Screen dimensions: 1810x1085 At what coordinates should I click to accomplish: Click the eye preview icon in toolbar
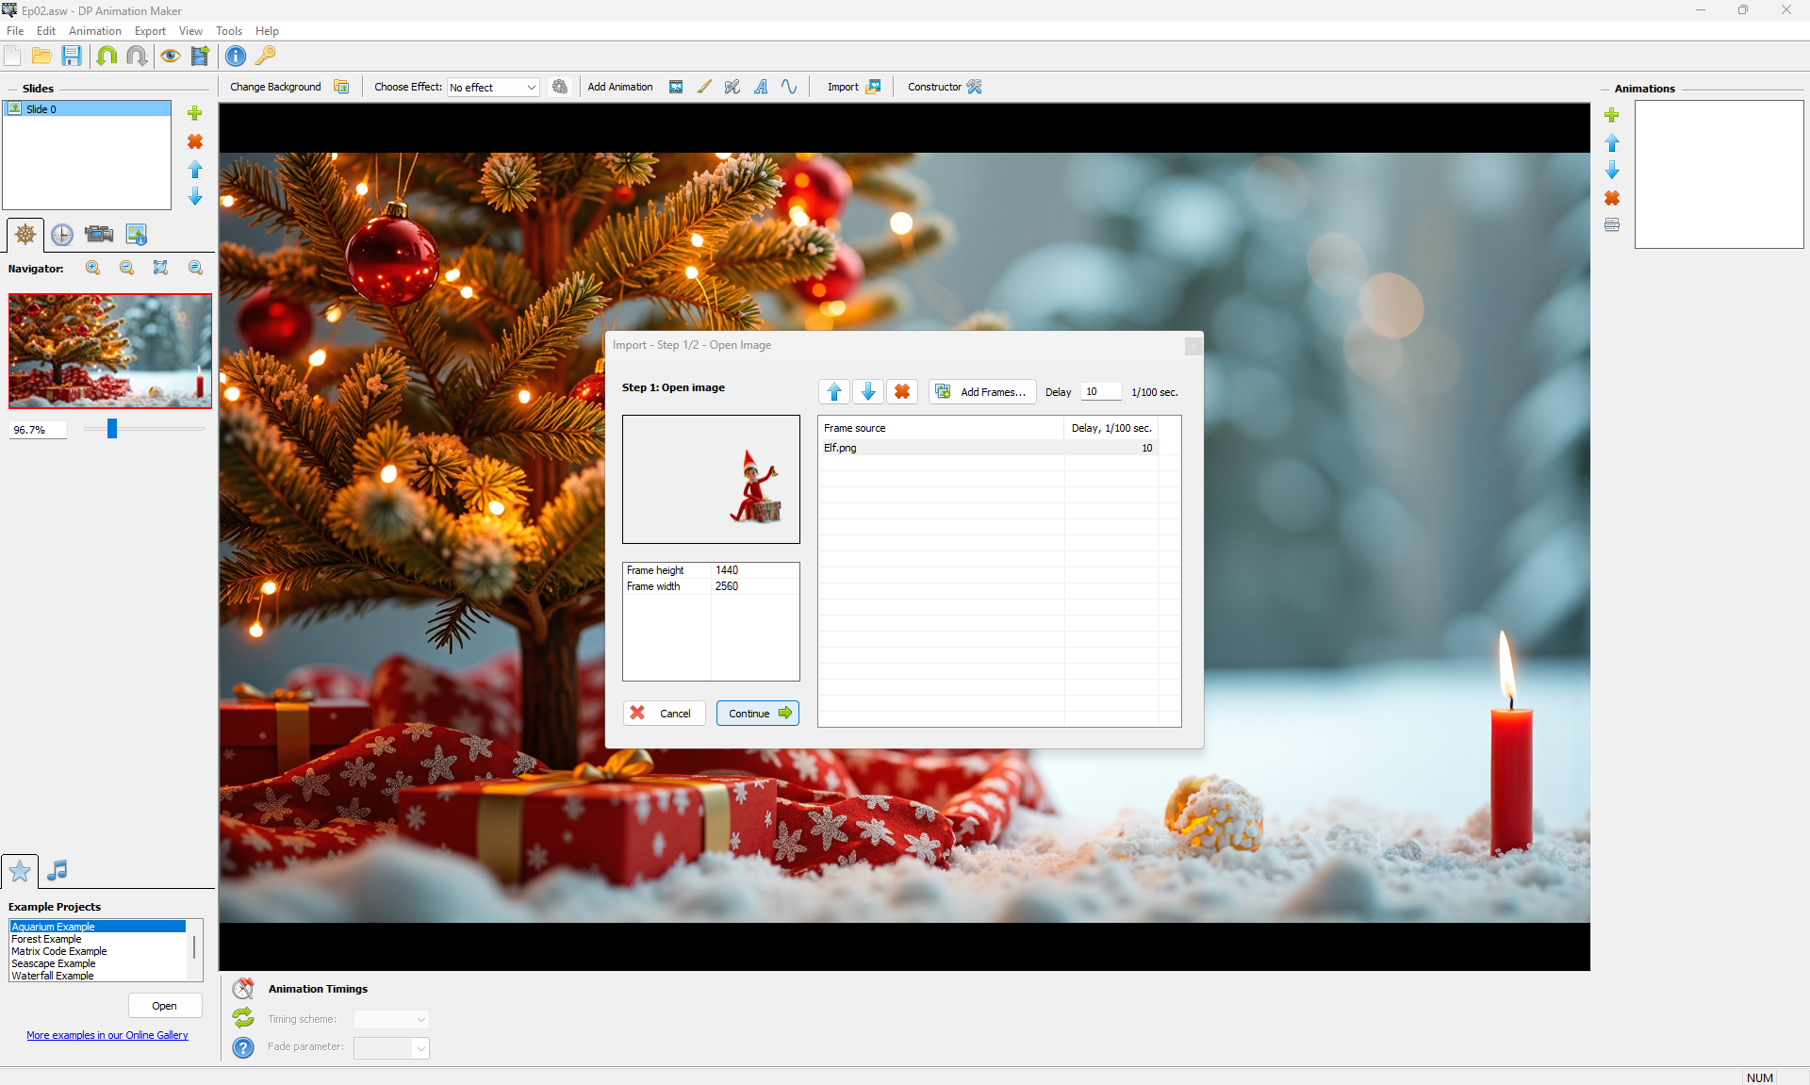point(170,56)
